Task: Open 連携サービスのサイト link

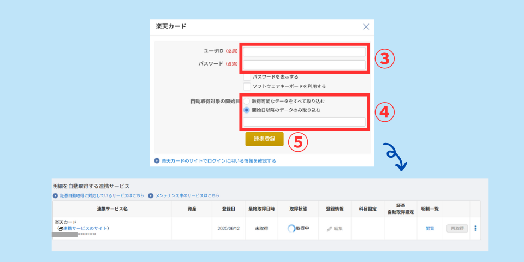Action: point(85,228)
